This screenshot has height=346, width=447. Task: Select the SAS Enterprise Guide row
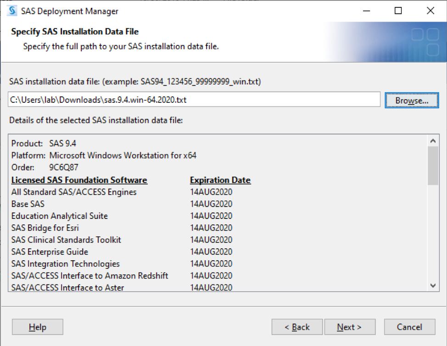point(122,251)
